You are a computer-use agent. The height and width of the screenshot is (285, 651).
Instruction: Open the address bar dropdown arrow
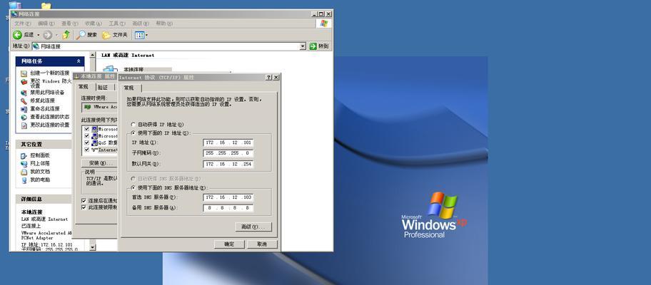(303, 46)
